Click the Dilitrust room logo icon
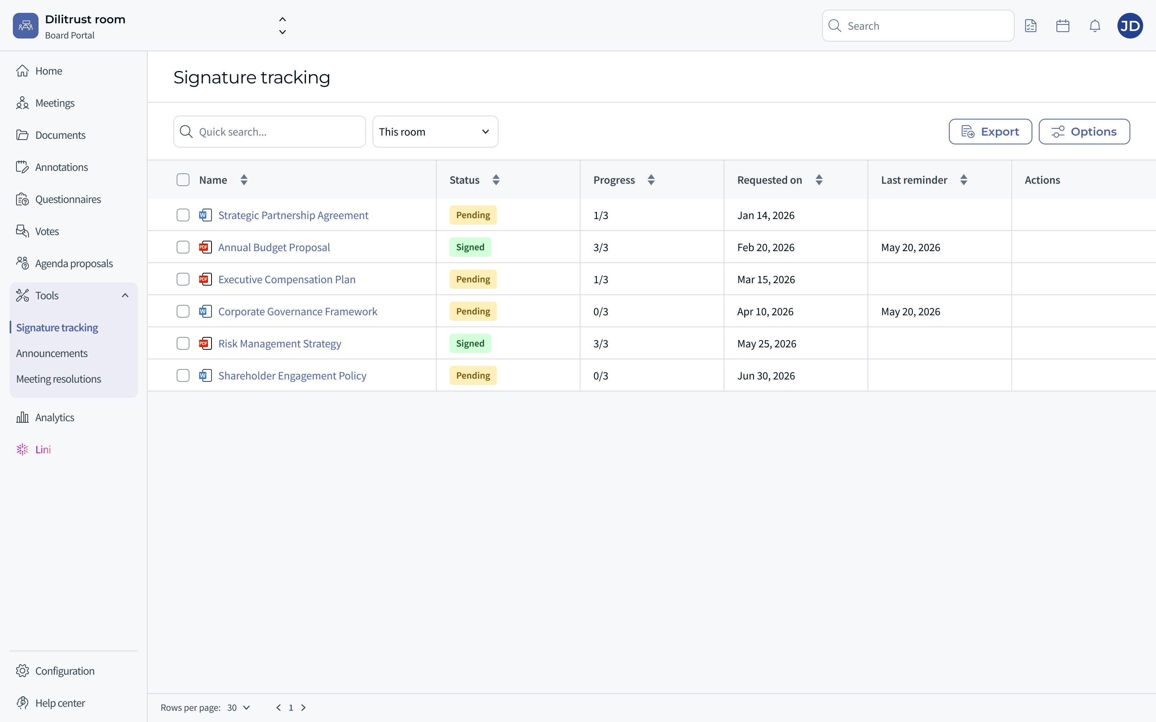The image size is (1156, 722). (25, 26)
